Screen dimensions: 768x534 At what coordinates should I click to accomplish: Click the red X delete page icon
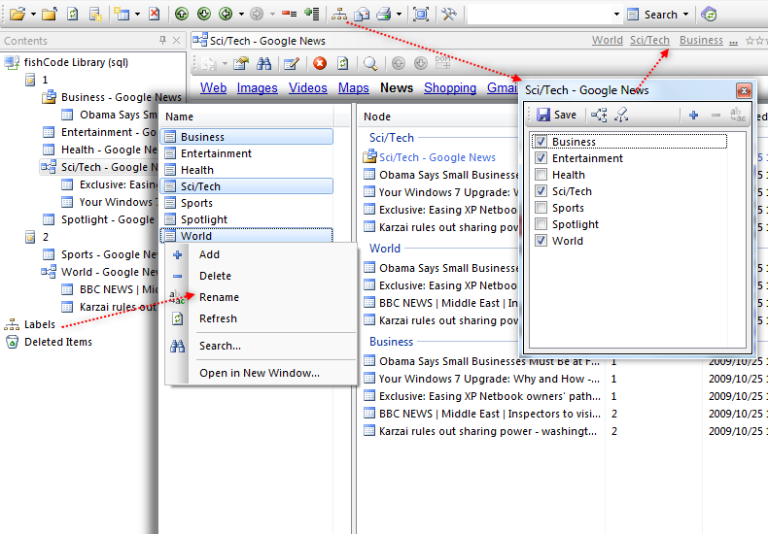pos(154,15)
